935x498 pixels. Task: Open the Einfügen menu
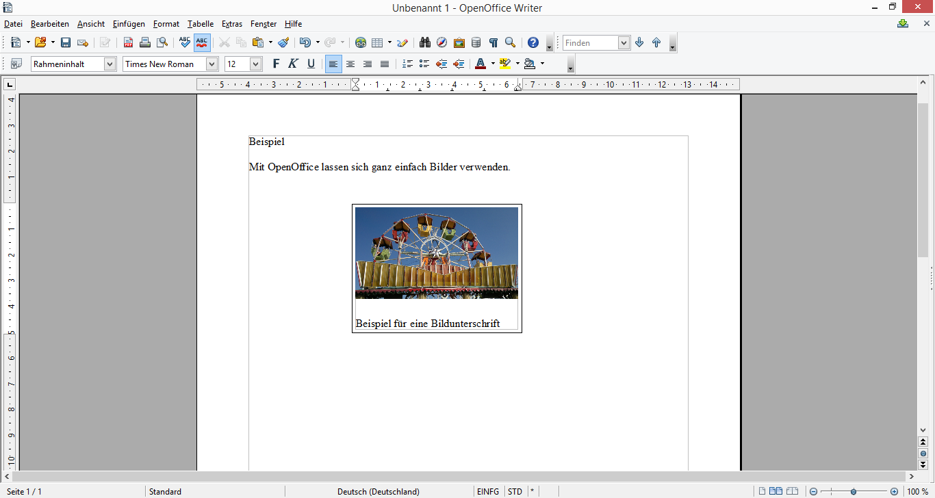(x=129, y=24)
